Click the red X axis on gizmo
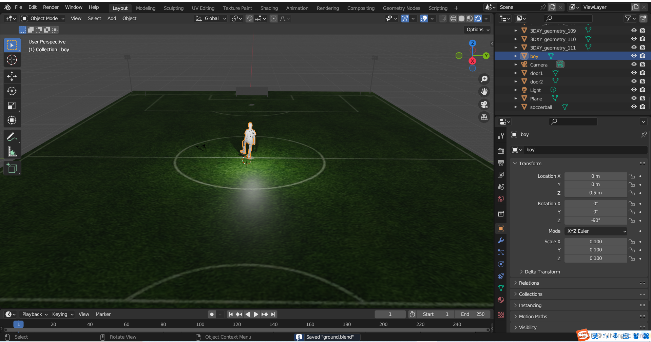Viewport: 651px width, 342px height. click(x=472, y=61)
